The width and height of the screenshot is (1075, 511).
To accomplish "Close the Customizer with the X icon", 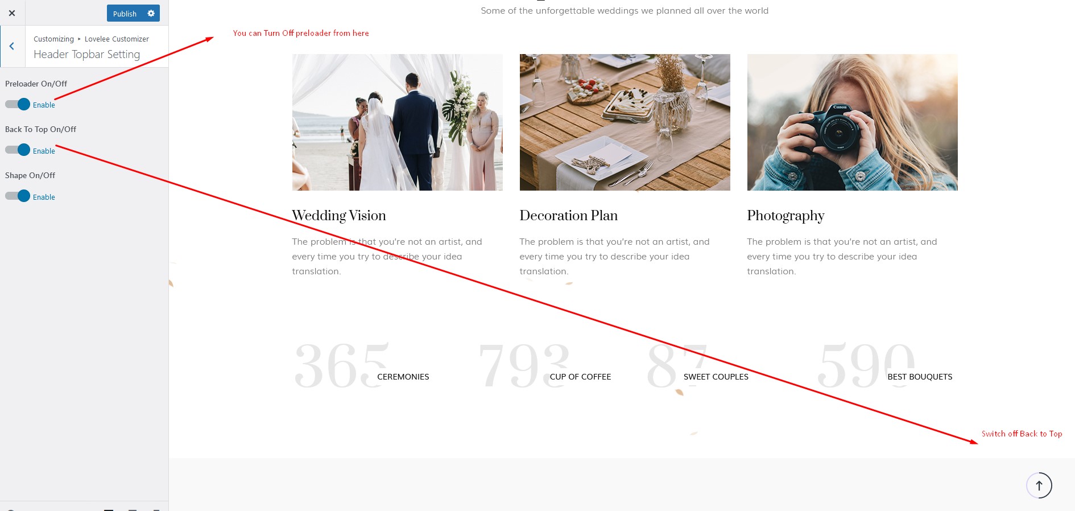I will point(12,13).
